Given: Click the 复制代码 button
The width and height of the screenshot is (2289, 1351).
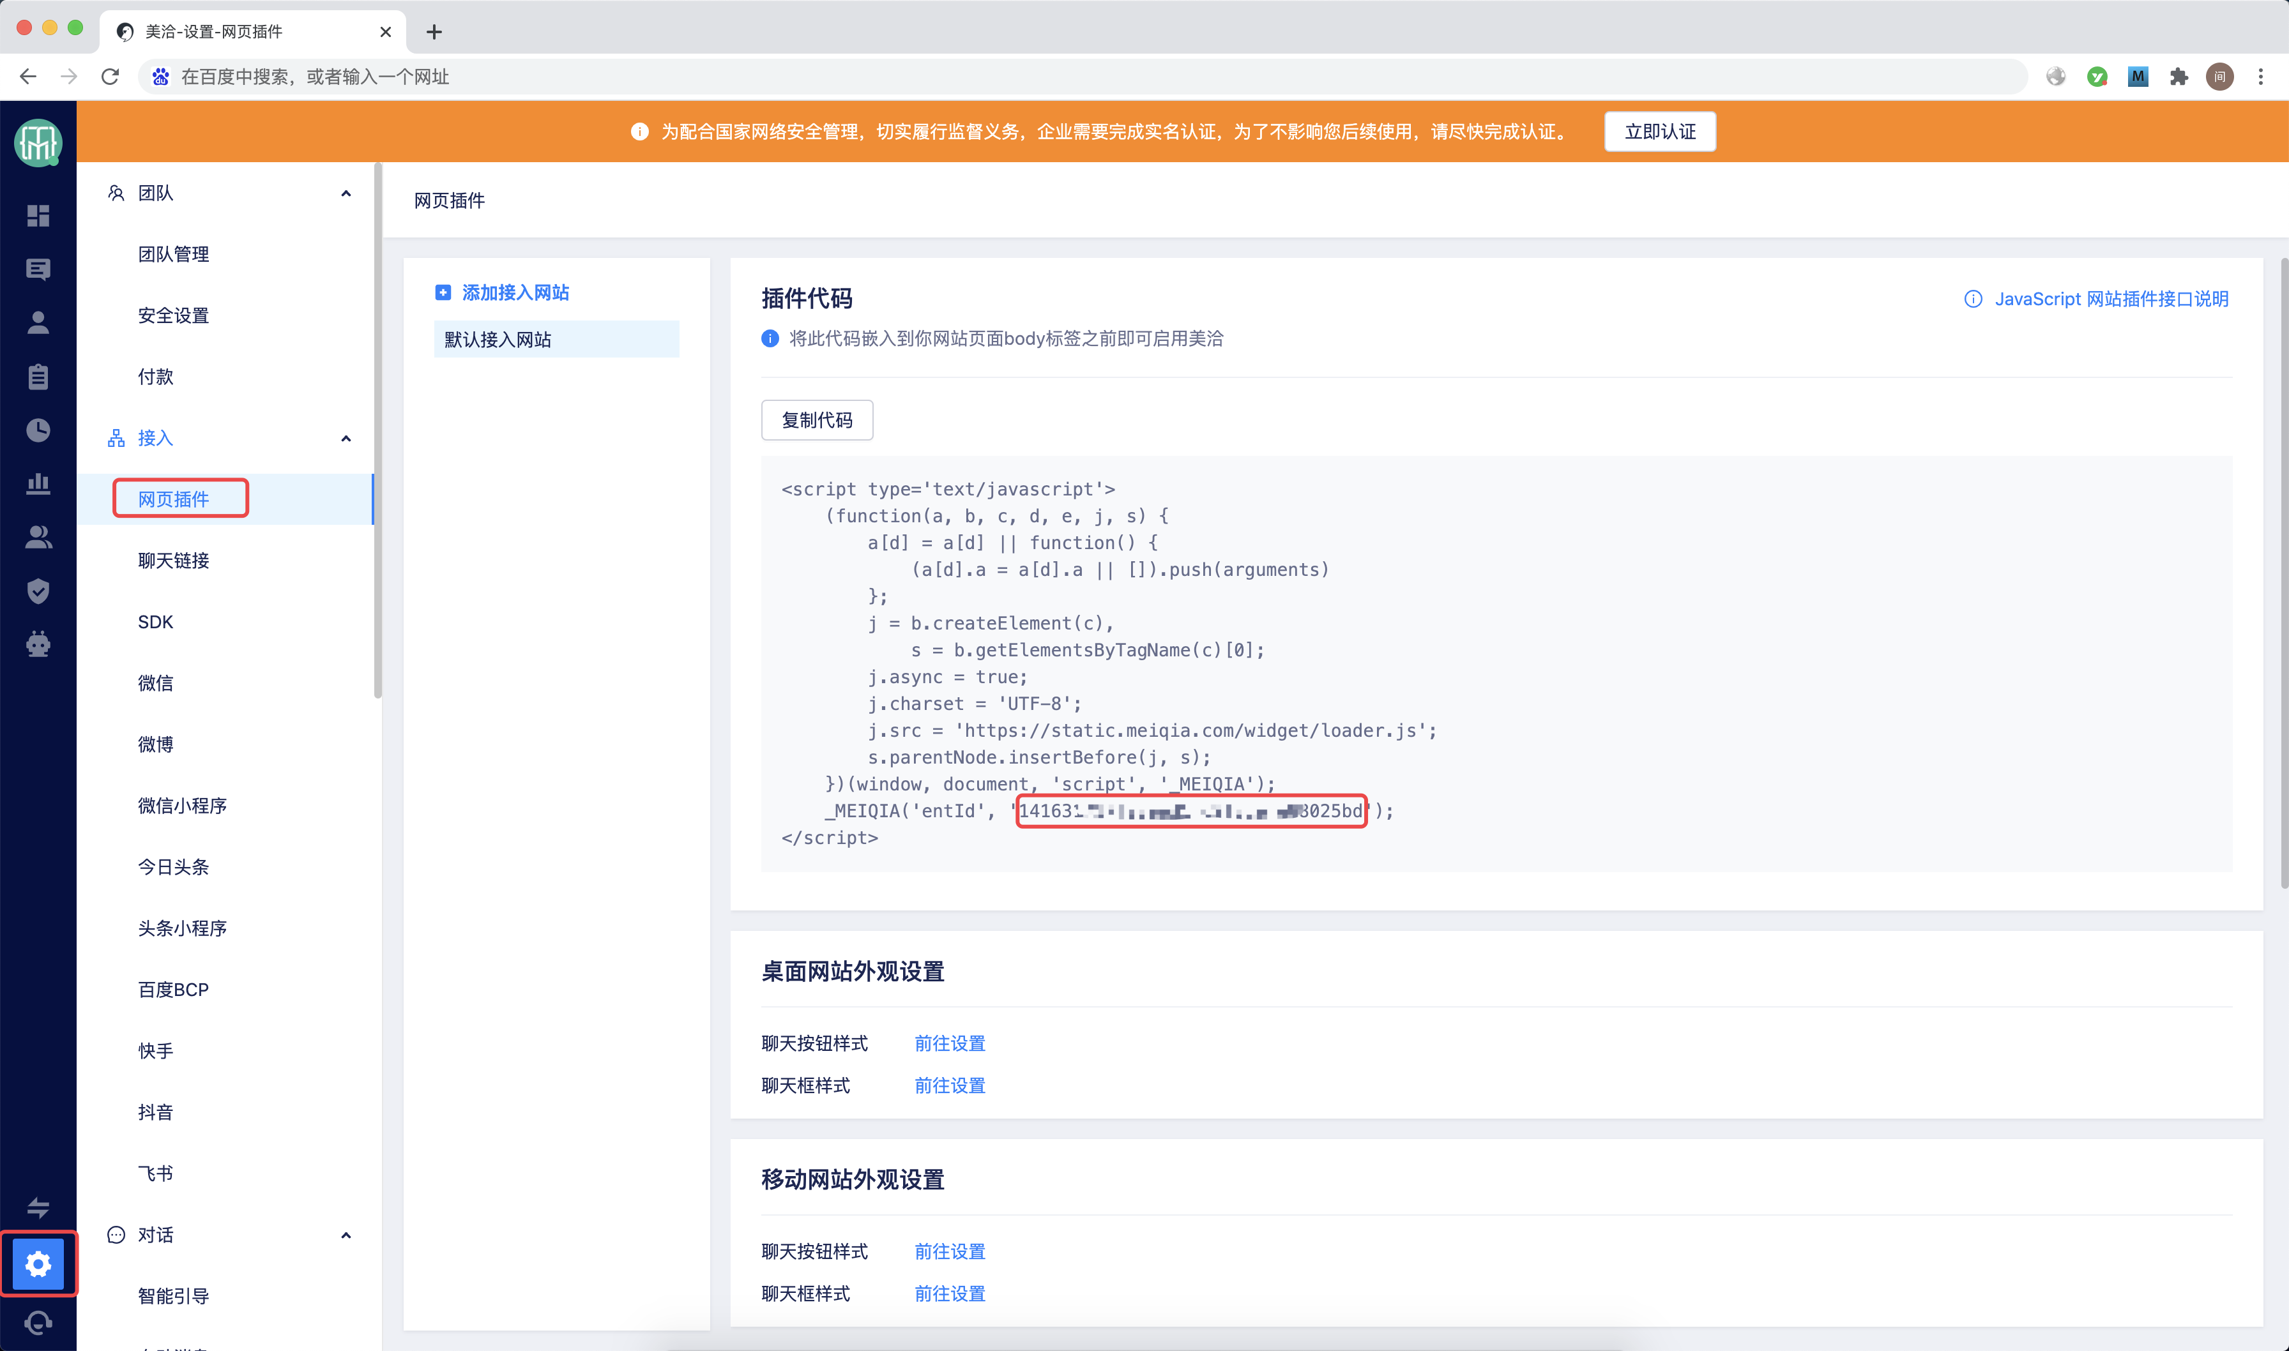Looking at the screenshot, I should click(x=817, y=419).
